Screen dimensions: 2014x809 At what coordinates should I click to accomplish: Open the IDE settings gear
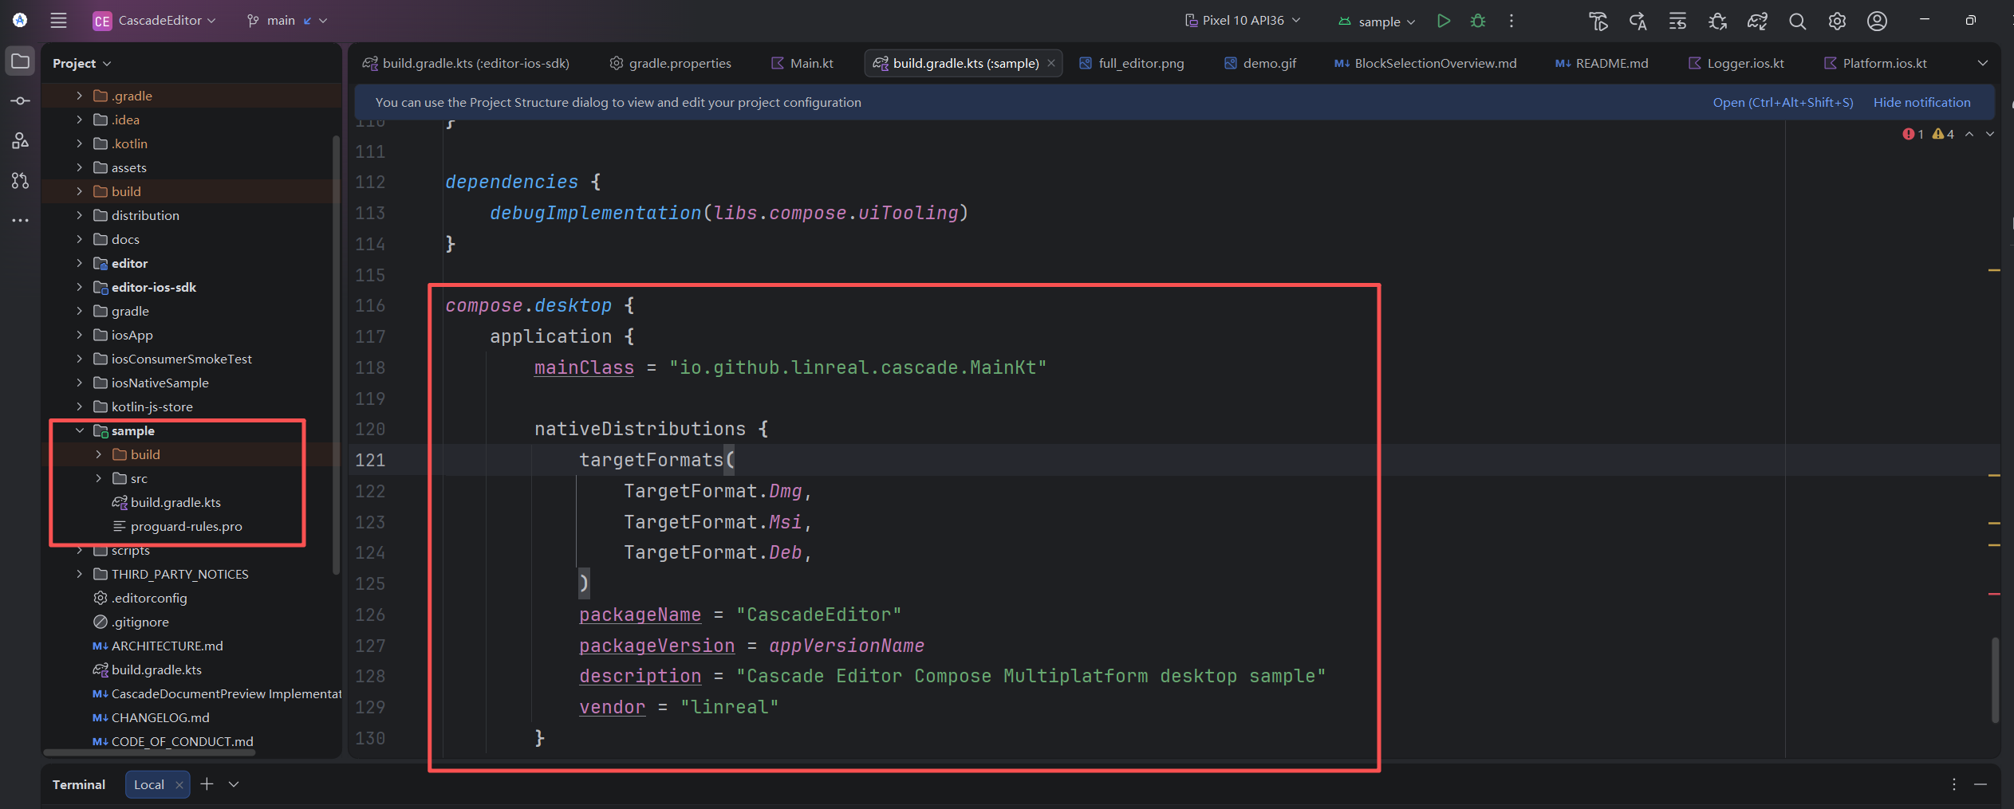(x=1837, y=22)
